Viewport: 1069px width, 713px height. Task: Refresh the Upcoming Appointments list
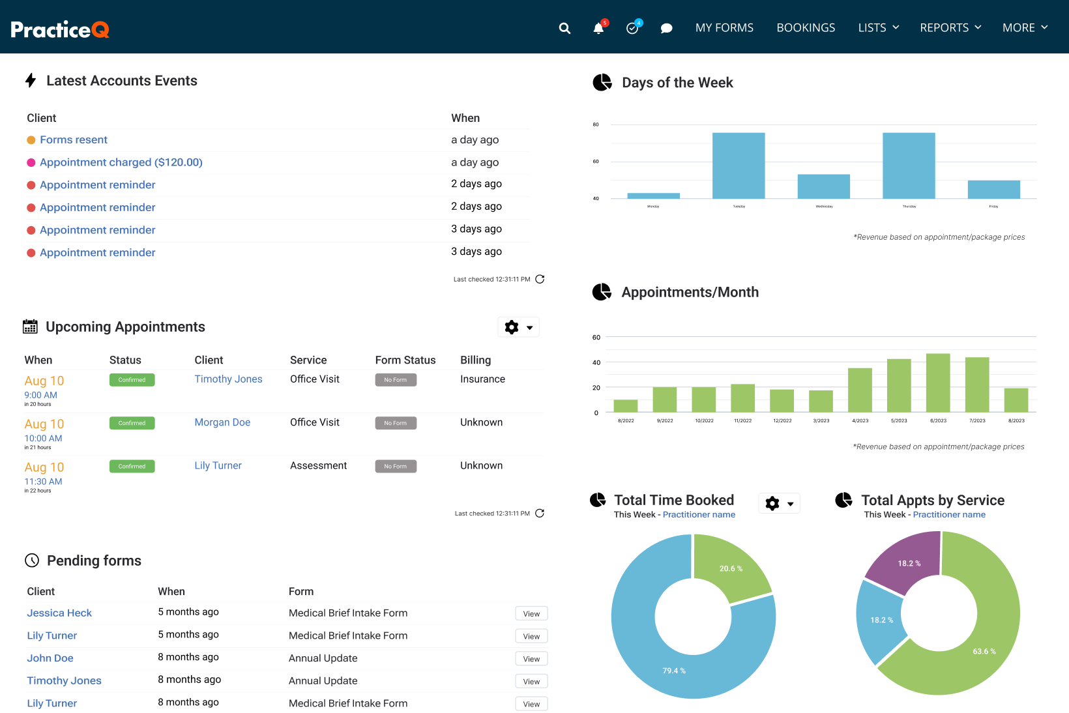pos(540,514)
